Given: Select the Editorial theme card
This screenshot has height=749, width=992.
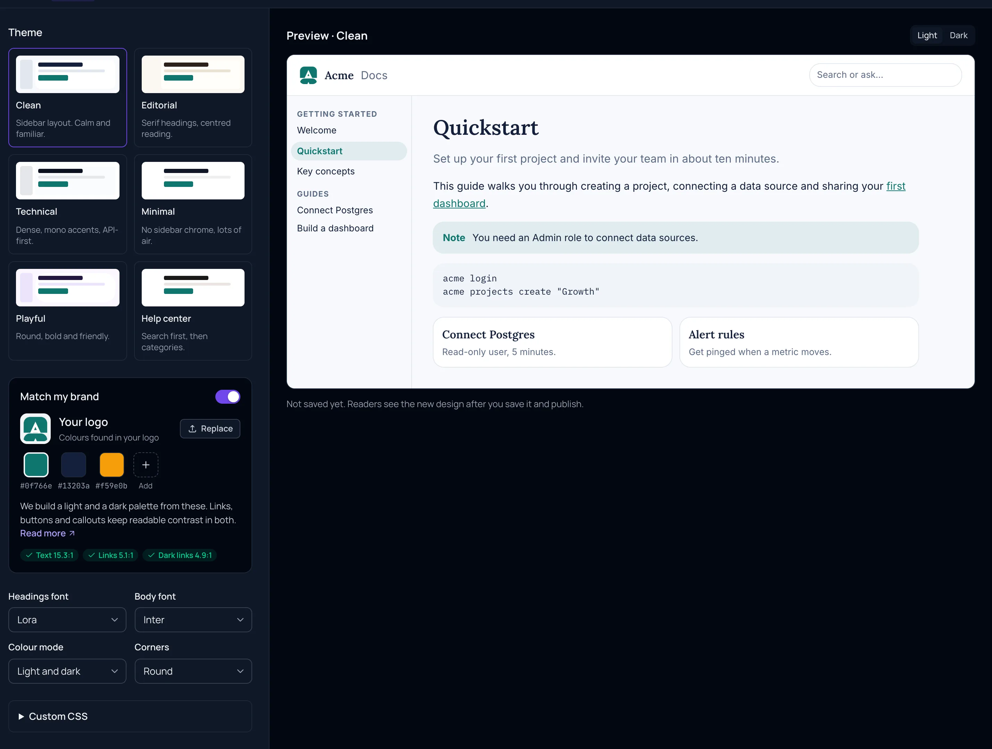Looking at the screenshot, I should pyautogui.click(x=193, y=97).
